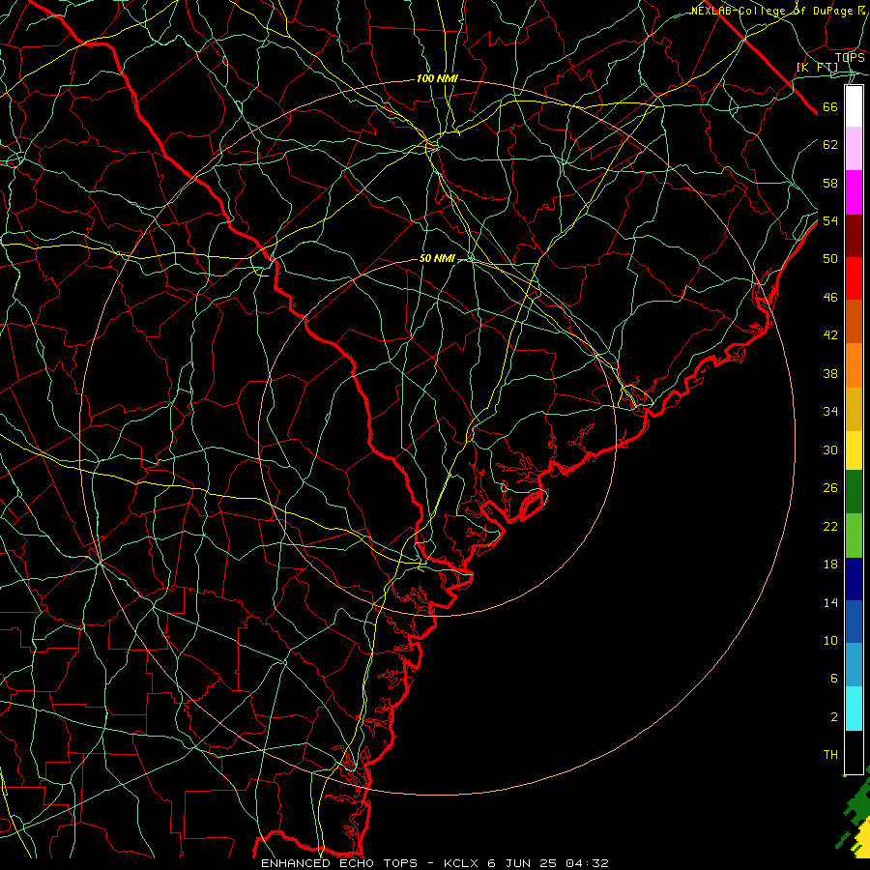Image resolution: width=870 pixels, height=870 pixels.
Task: Click the legend value 6
Action: (833, 678)
